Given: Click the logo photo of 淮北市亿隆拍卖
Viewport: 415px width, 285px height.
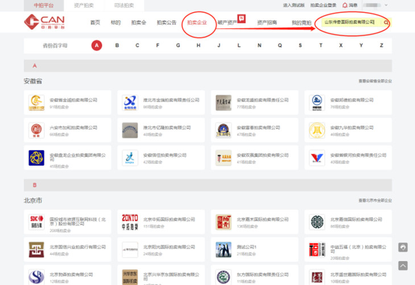Looking at the screenshot, I should point(130,130).
